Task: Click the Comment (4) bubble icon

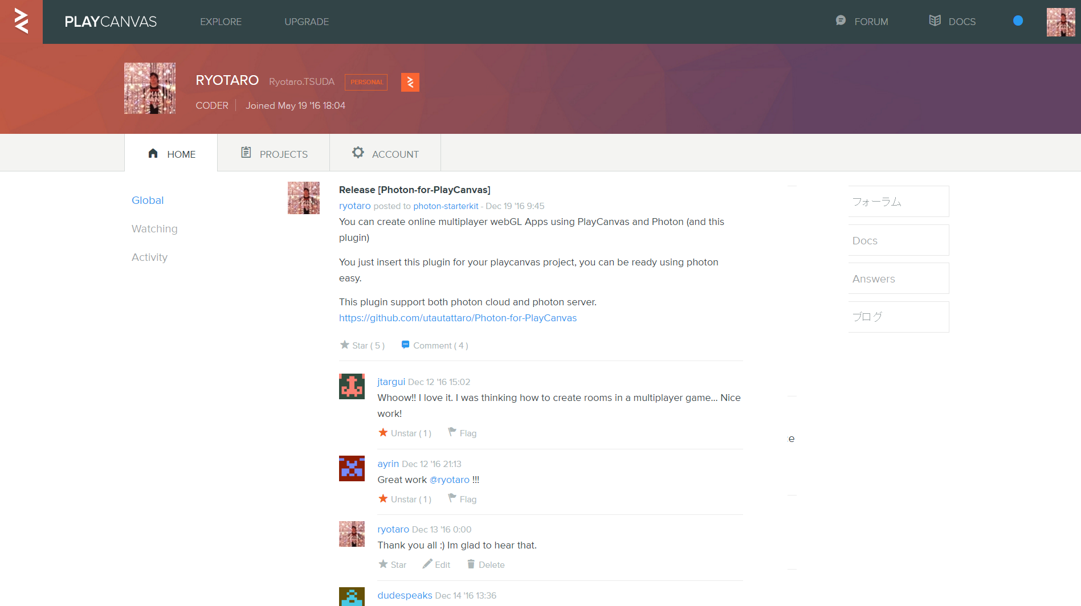Action: coord(405,344)
